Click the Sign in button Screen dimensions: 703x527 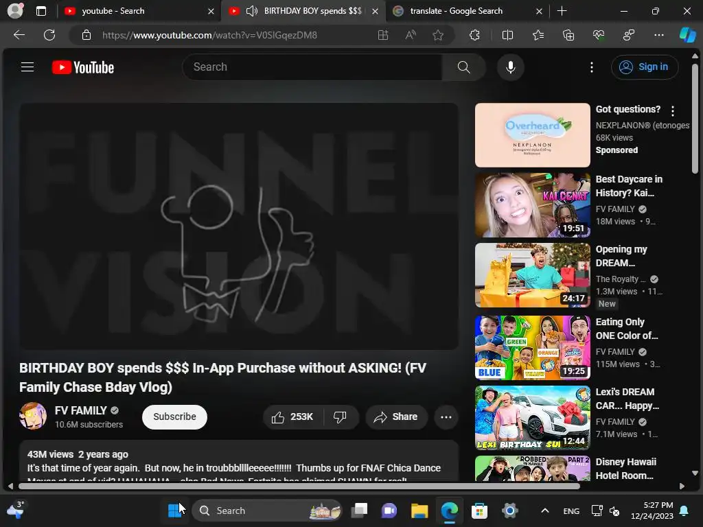pos(644,67)
